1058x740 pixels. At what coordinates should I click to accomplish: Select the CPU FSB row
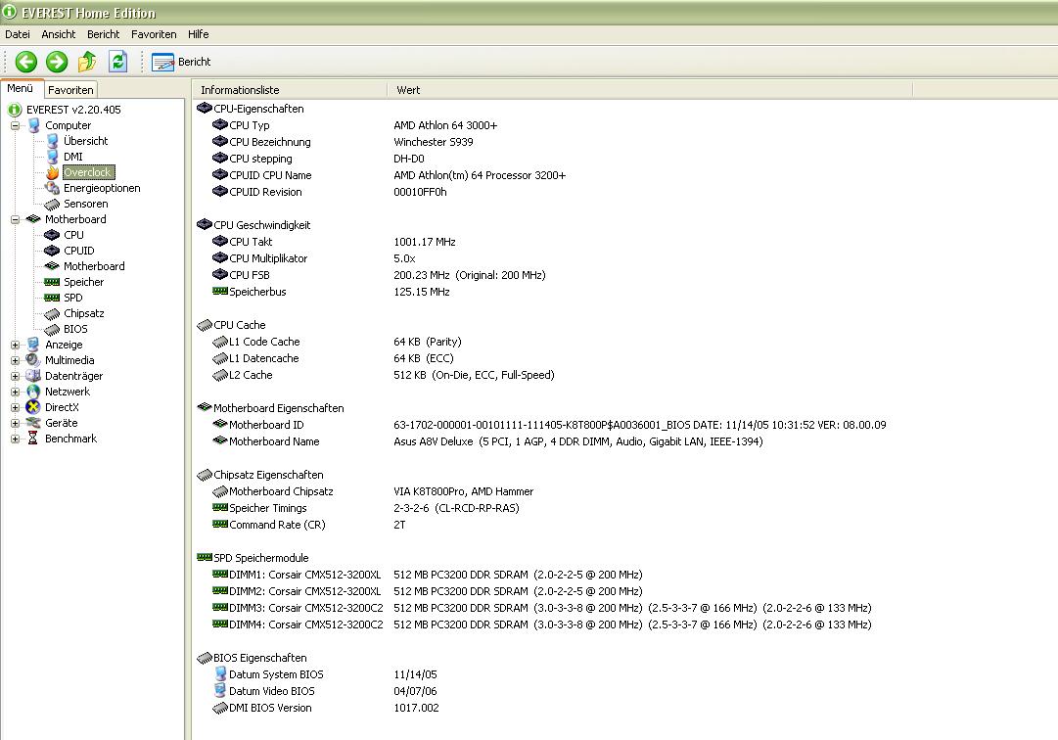point(379,275)
